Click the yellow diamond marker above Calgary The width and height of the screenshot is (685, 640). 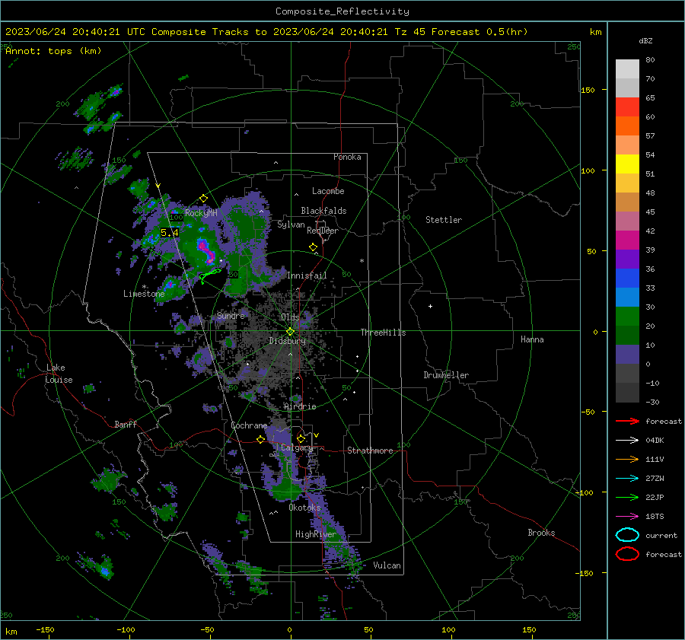301,438
